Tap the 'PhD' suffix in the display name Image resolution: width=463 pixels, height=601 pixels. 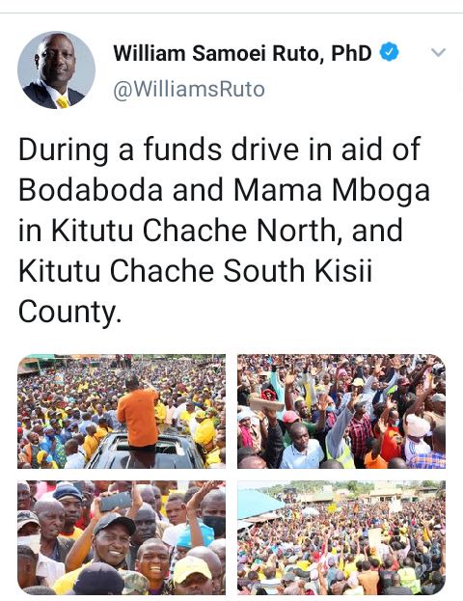pyautogui.click(x=351, y=53)
